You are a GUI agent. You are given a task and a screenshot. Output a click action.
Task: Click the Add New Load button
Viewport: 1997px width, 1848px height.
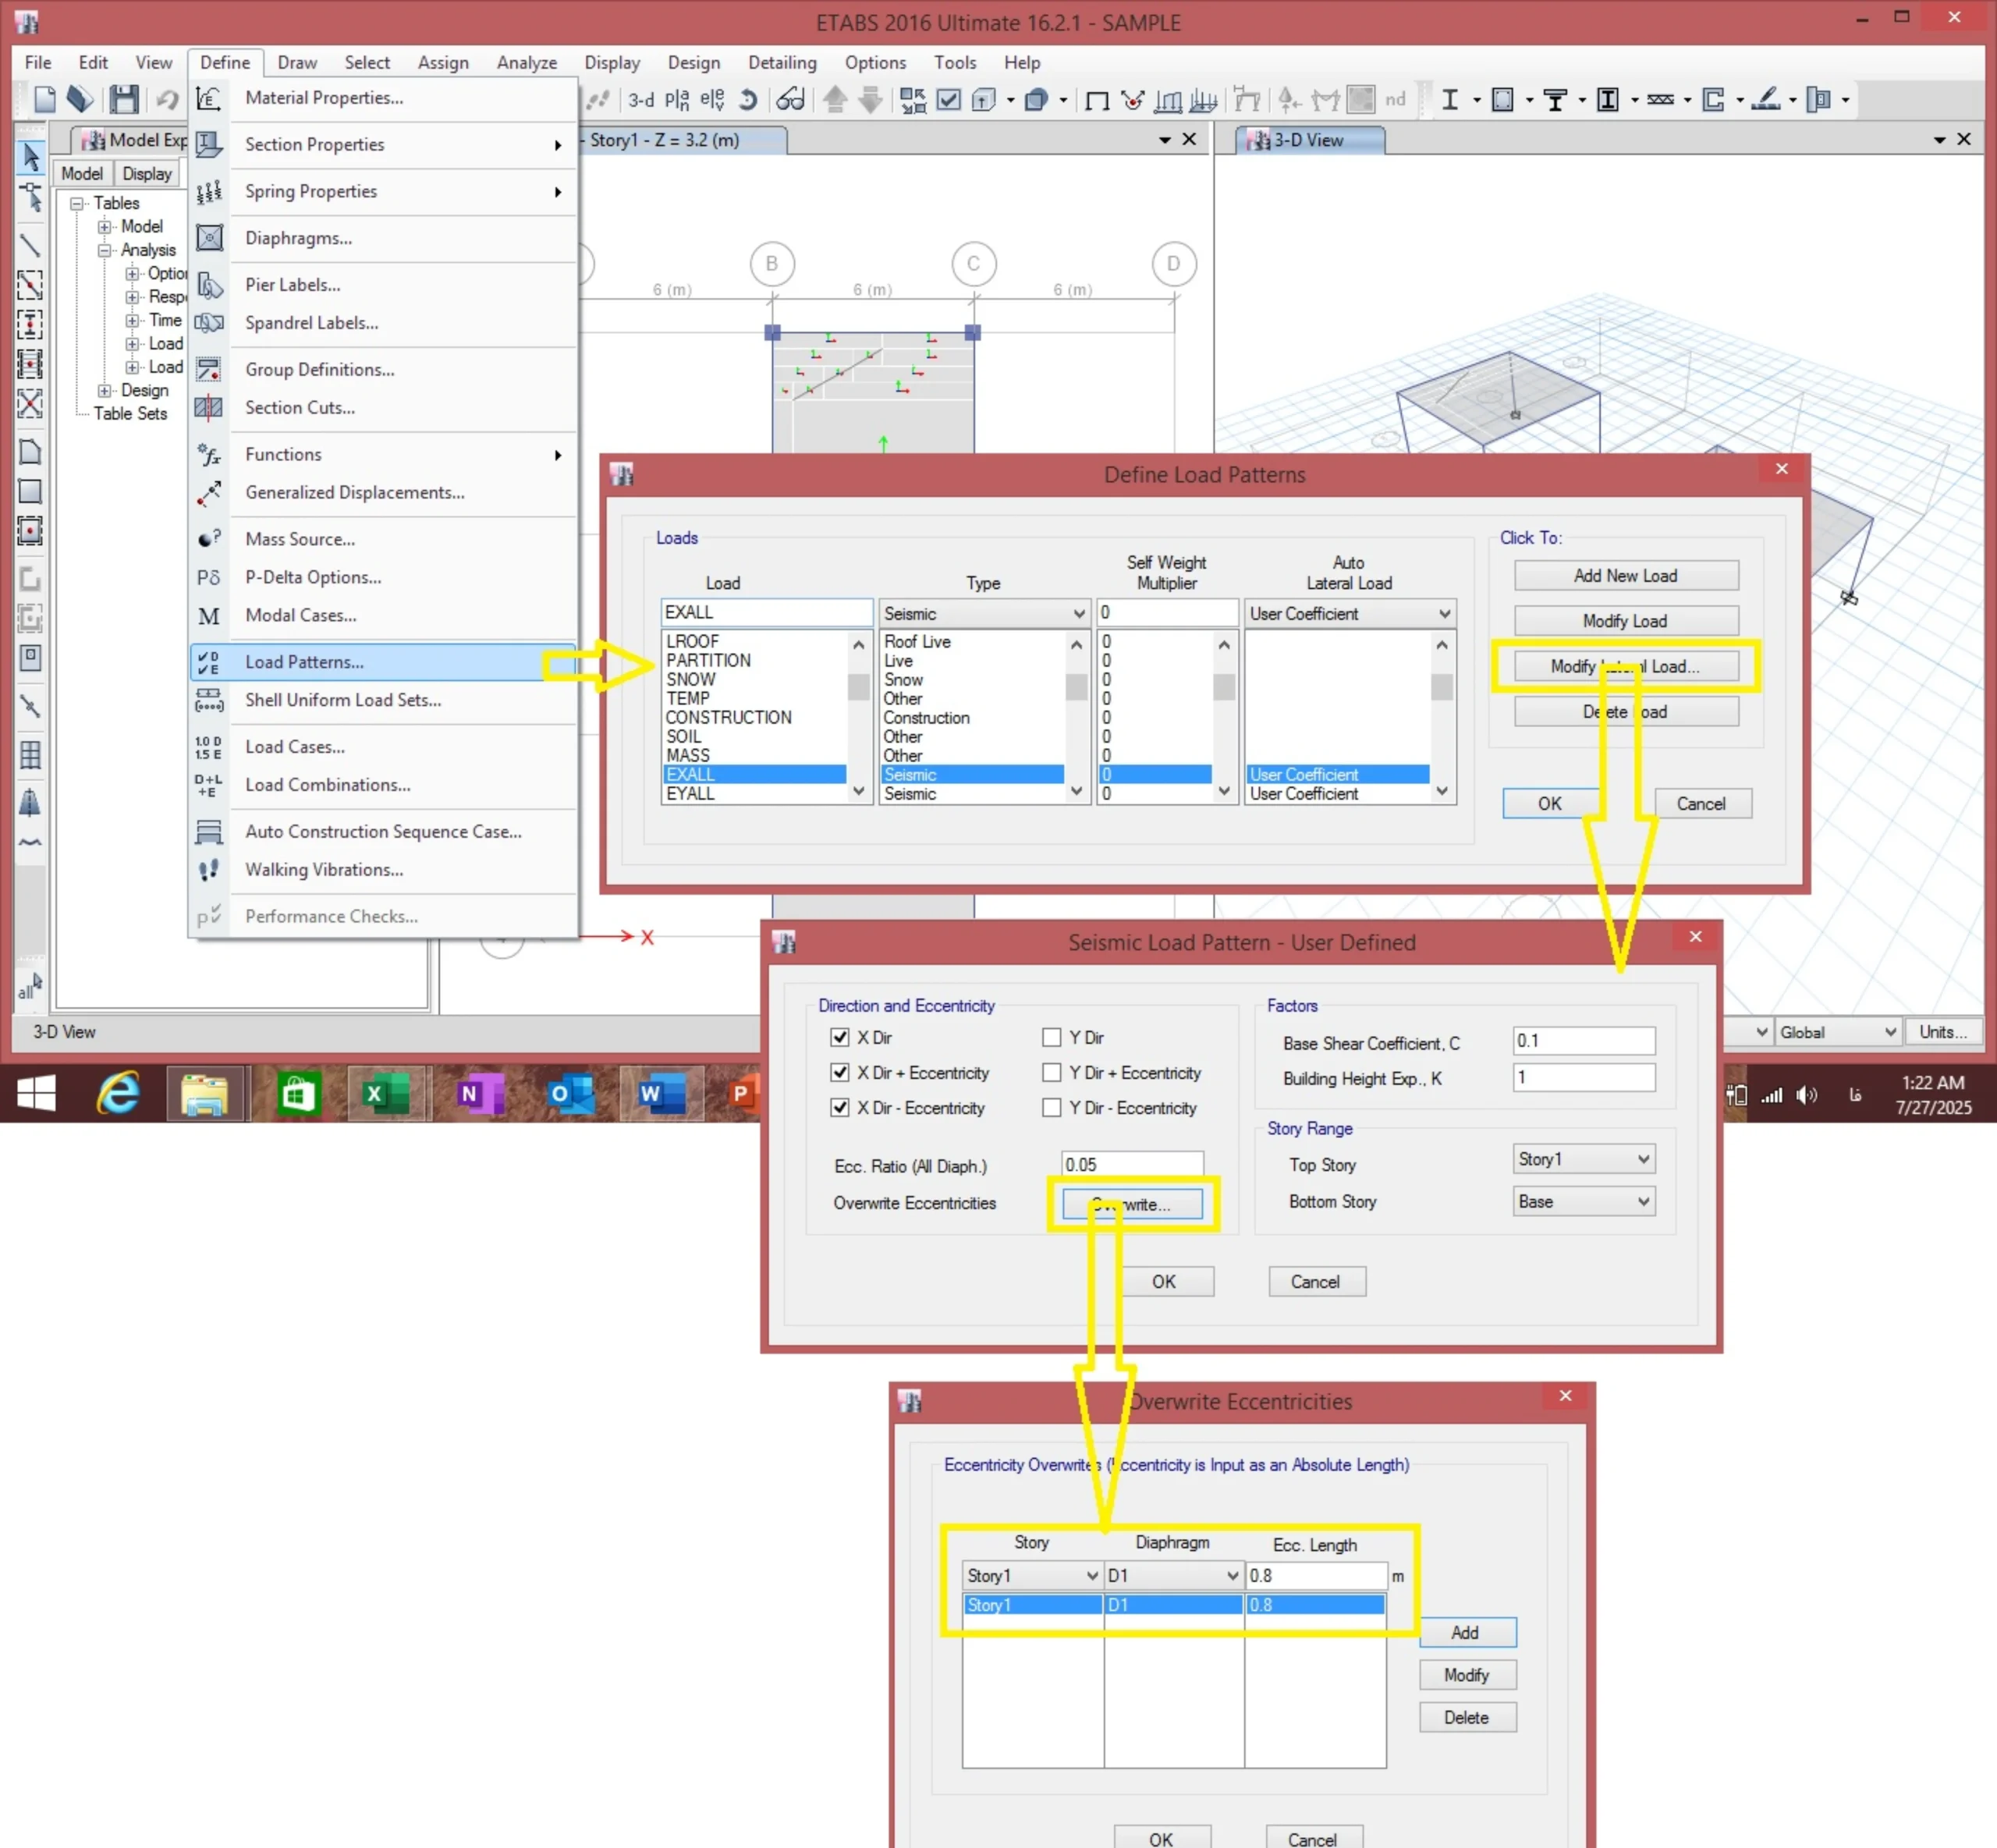point(1625,575)
